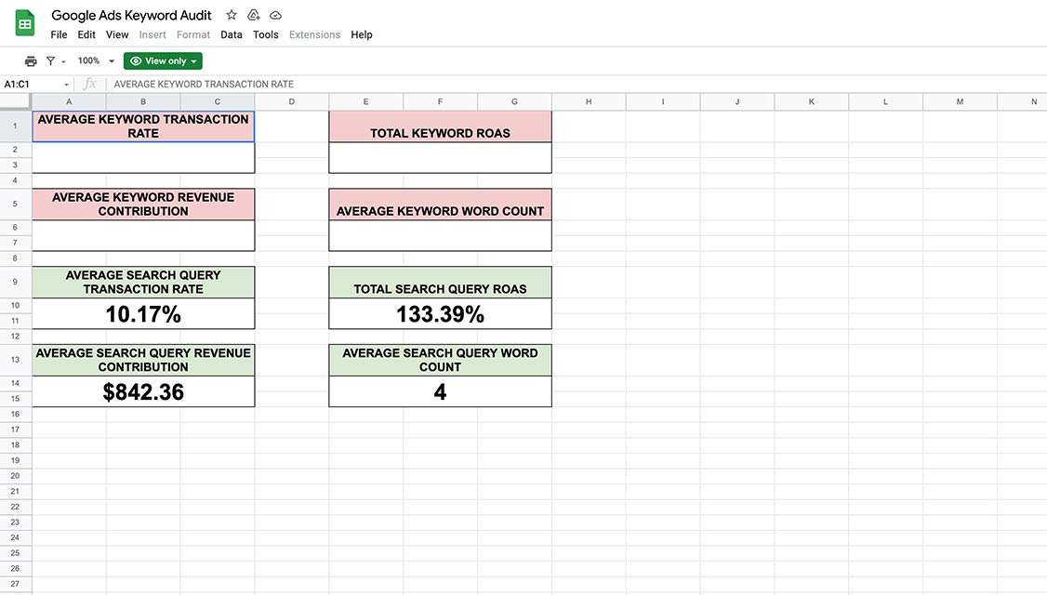Click the 10.17% transaction rate cell
This screenshot has height=595, width=1047.
[143, 314]
